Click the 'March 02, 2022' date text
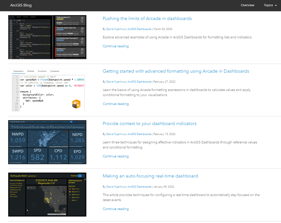The width and height of the screenshot is (281, 223). click(x=163, y=29)
